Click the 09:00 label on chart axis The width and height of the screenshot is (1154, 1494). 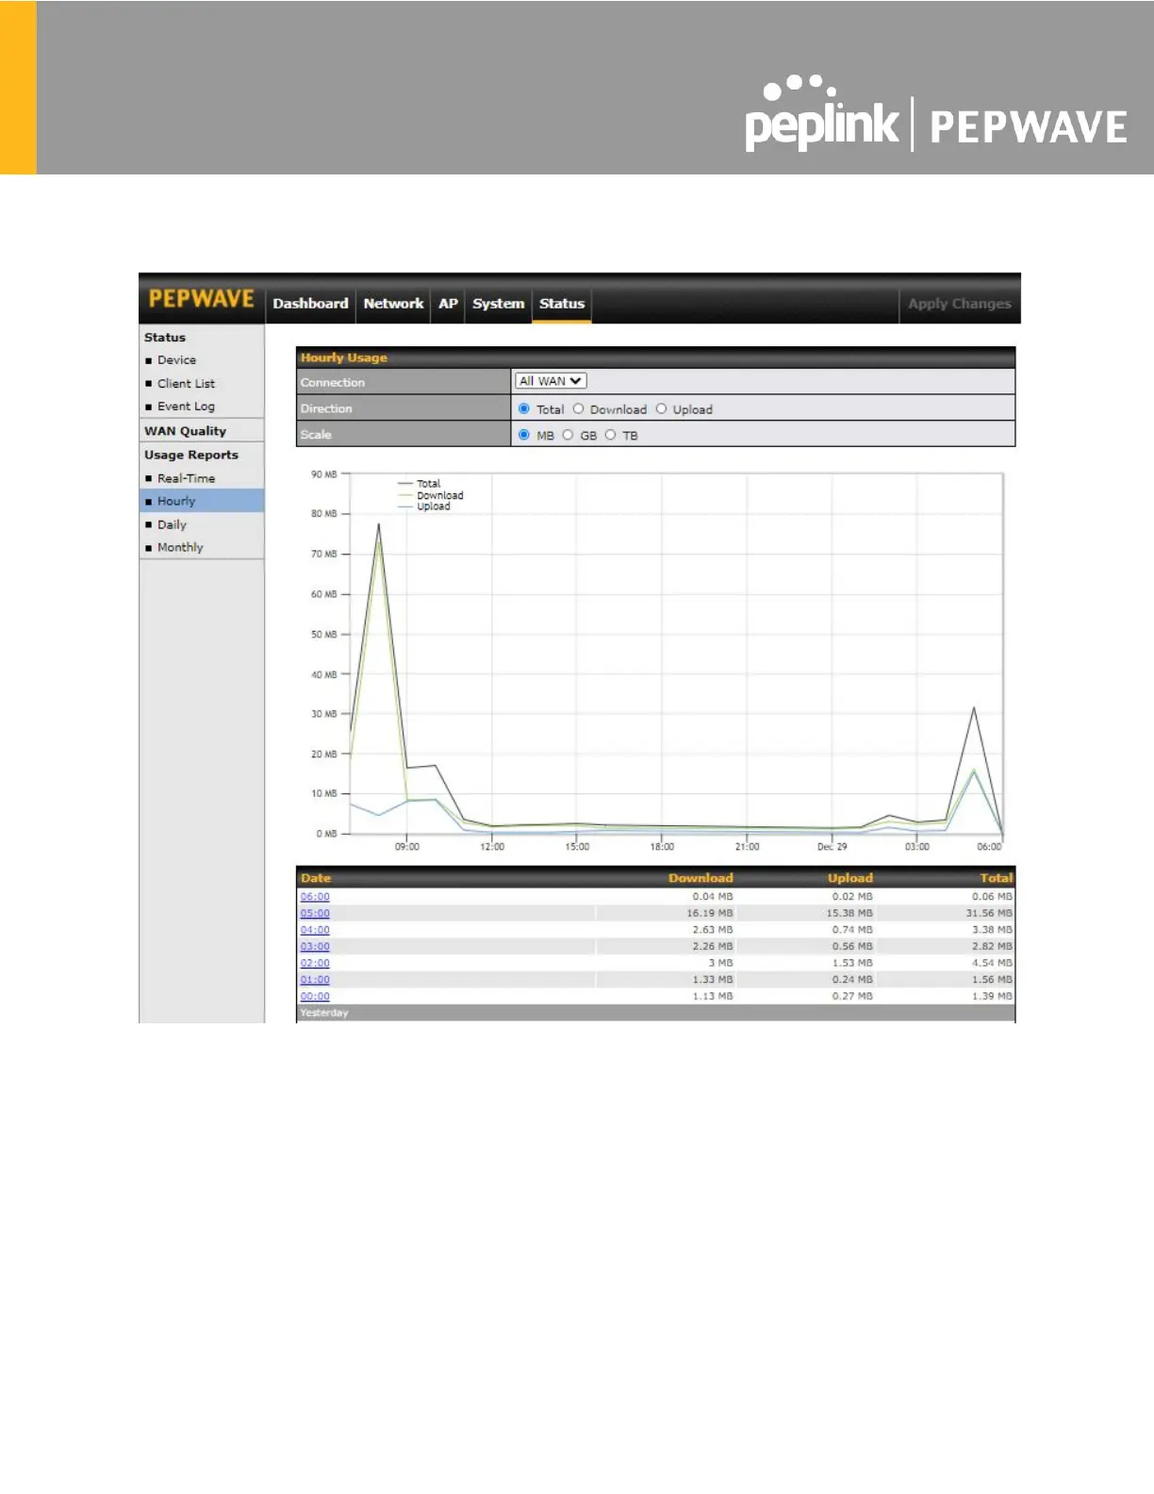[x=407, y=847]
